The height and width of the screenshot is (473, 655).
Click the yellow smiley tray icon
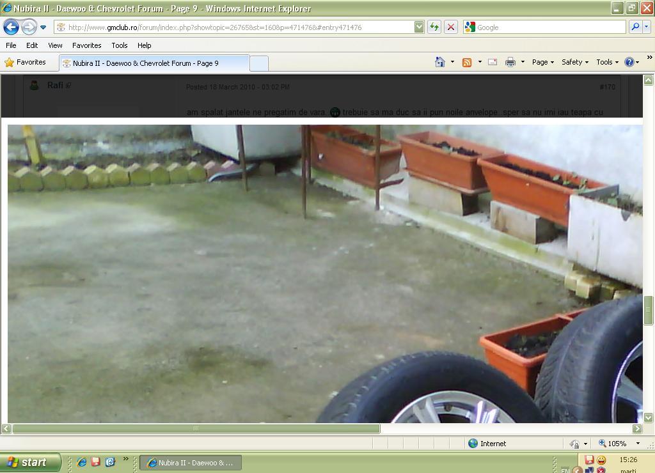click(601, 460)
